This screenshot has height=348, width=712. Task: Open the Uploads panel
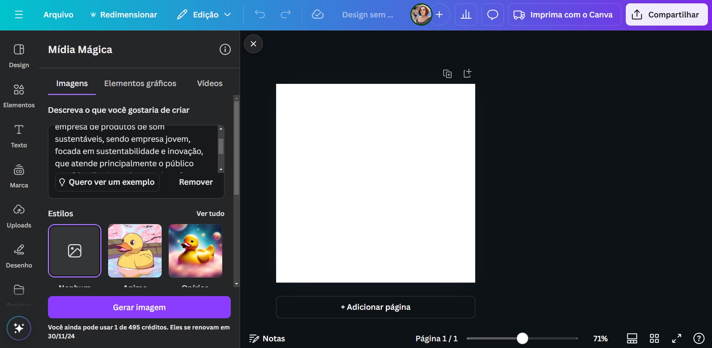pyautogui.click(x=19, y=216)
